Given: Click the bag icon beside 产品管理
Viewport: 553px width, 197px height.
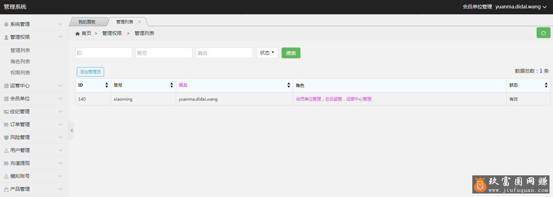Looking at the screenshot, I should tap(6, 189).
